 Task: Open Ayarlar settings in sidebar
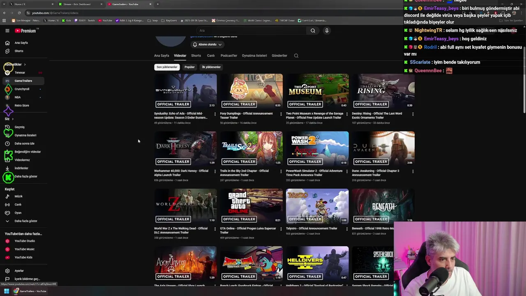coord(19,271)
